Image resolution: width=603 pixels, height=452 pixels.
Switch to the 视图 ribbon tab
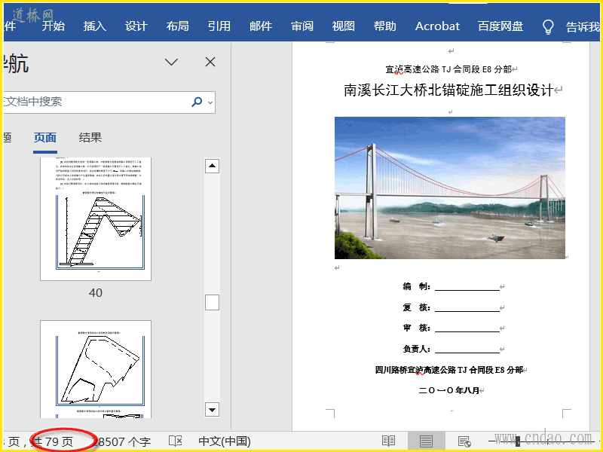pyautogui.click(x=344, y=26)
